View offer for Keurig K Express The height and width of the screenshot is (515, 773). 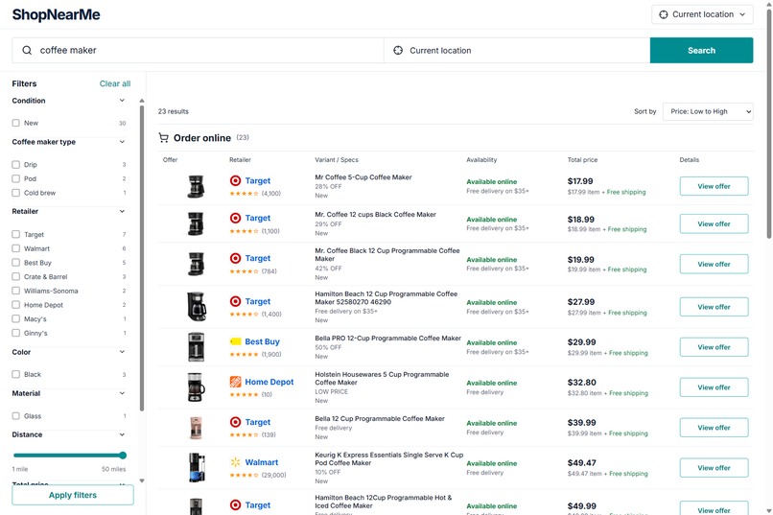coord(714,468)
